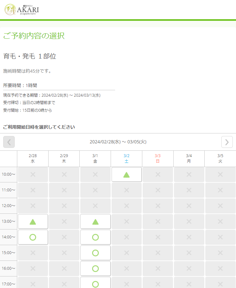Click the 16:00~ time row label

[8, 268]
